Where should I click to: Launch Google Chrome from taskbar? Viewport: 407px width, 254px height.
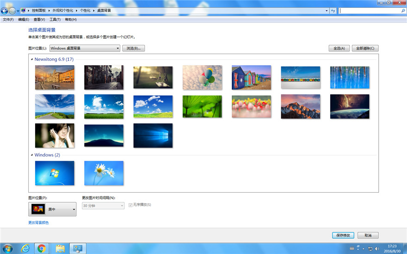point(42,249)
